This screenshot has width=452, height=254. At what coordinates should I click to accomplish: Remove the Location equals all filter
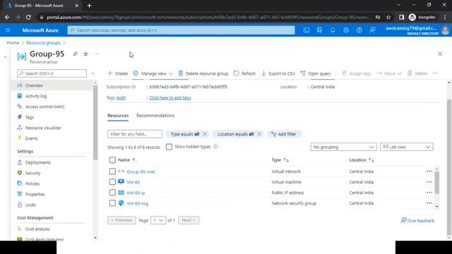point(259,134)
